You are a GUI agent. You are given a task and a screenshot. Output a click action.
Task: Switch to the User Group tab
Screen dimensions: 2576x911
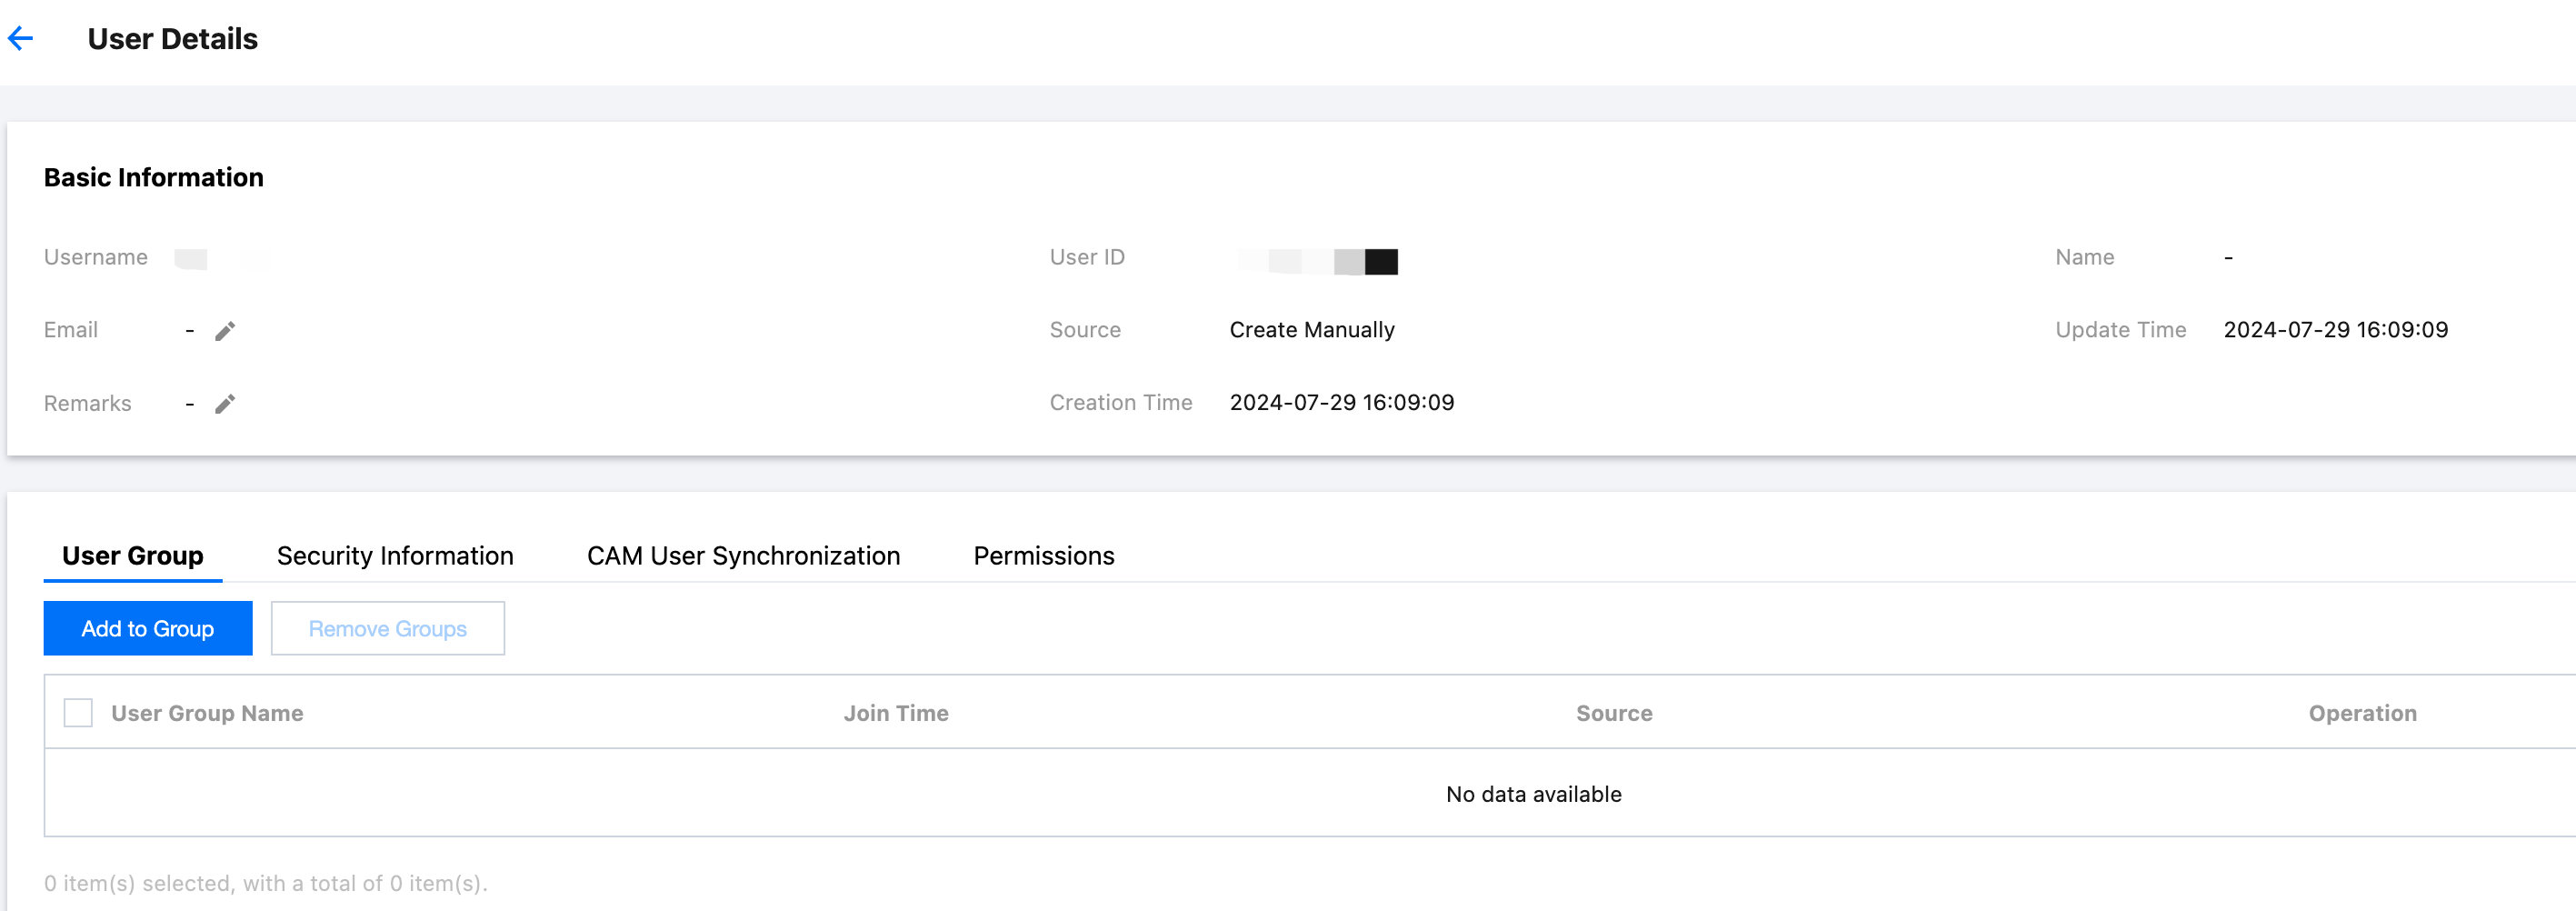132,556
